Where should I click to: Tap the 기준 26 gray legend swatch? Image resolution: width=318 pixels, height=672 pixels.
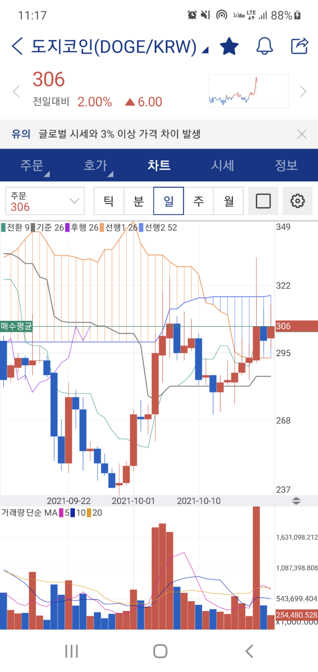pos(33,227)
